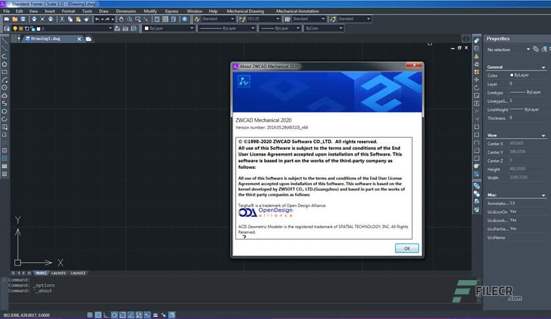Select the Circle tool in left toolbar
551x319 pixels.
pos(5,87)
